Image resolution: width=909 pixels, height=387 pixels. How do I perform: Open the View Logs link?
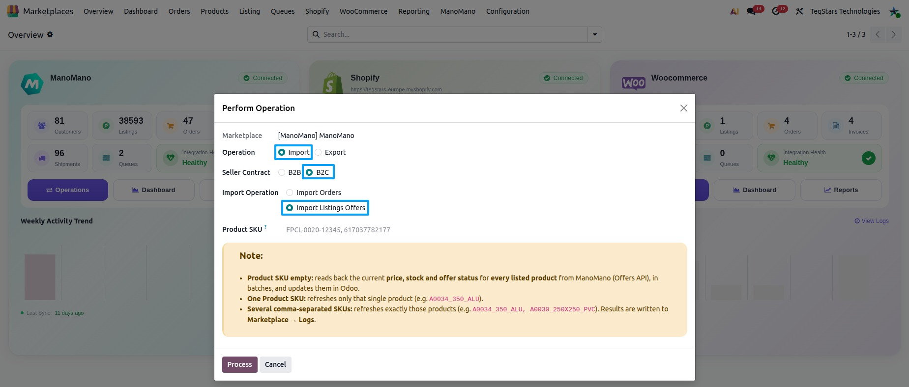pos(872,221)
